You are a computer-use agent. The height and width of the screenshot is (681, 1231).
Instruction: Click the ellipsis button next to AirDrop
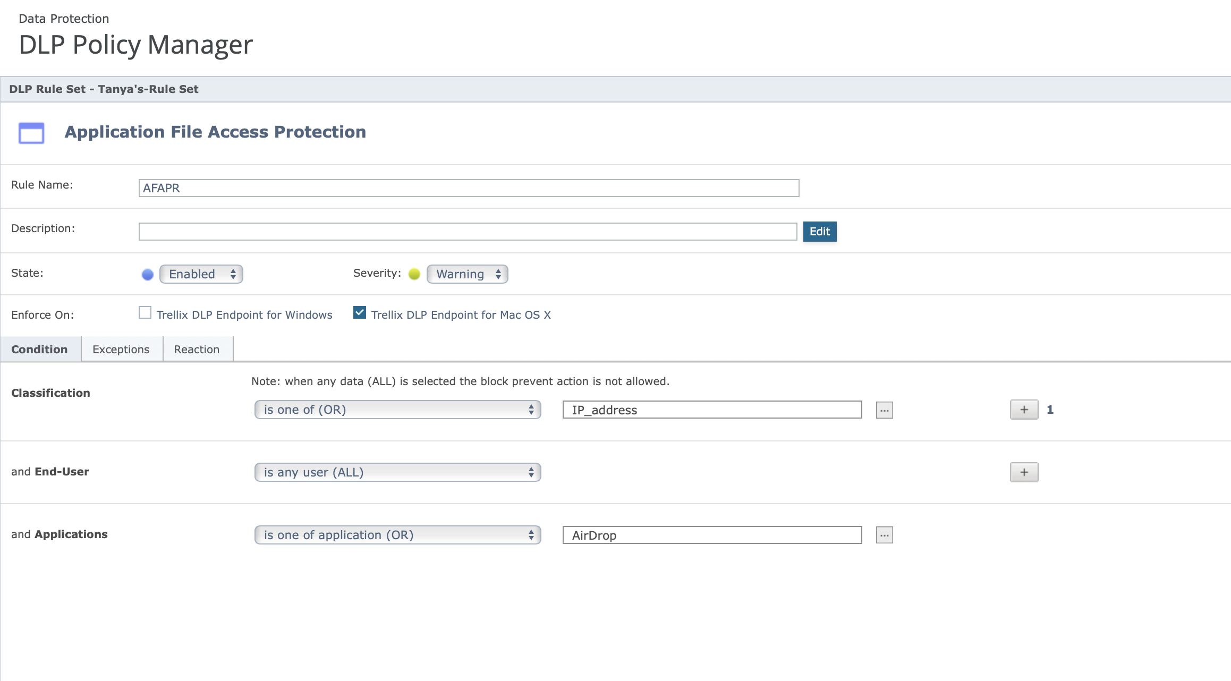click(x=884, y=535)
